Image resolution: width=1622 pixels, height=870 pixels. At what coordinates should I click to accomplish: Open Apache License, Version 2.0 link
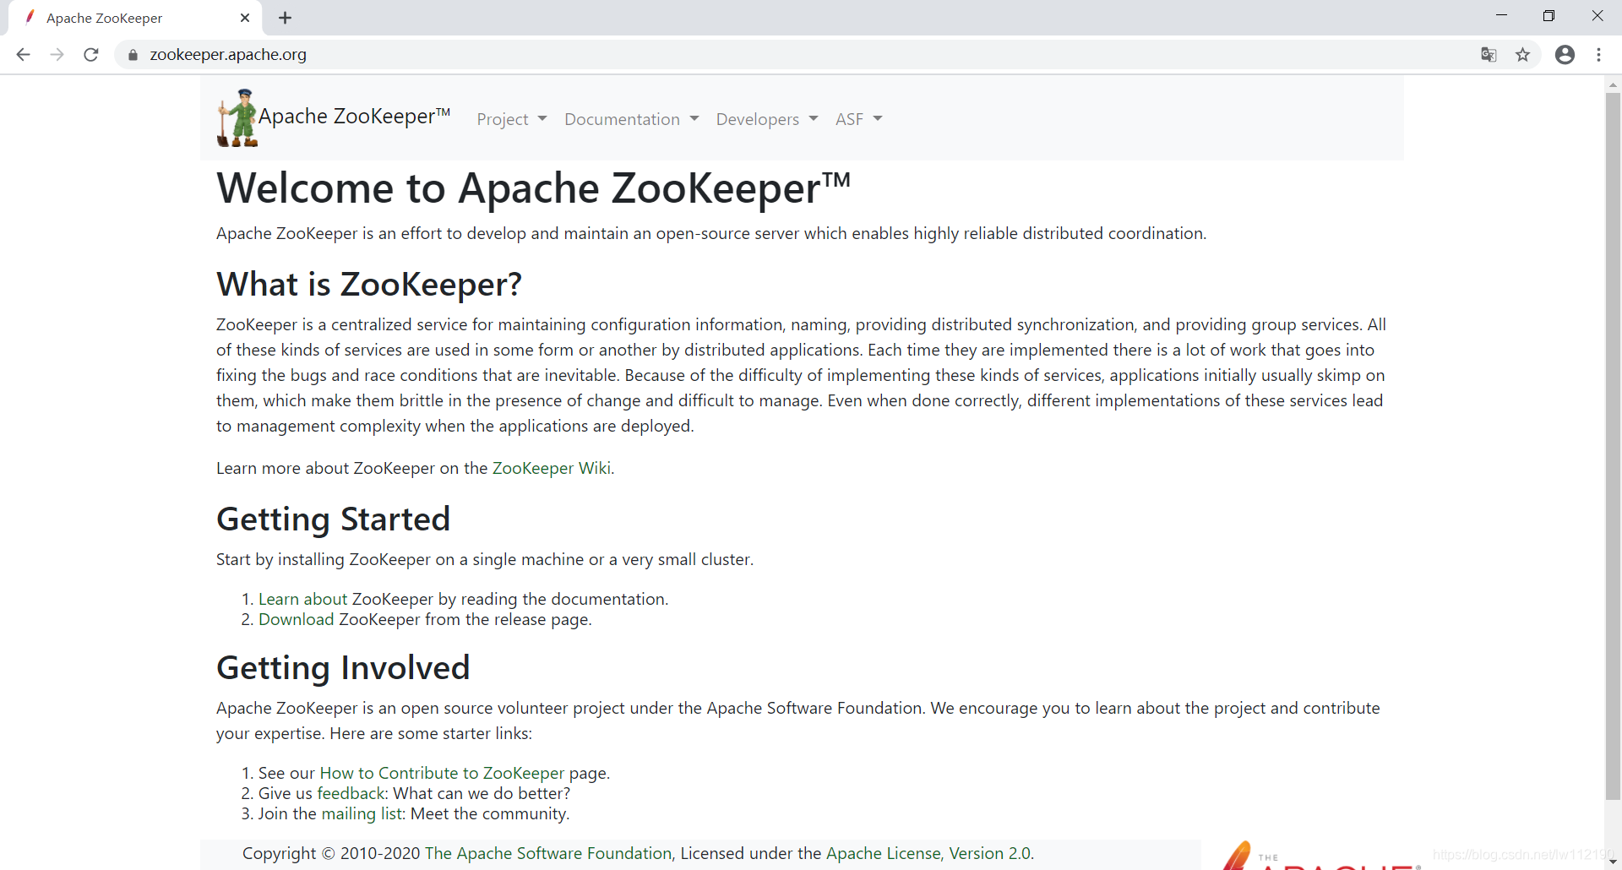[x=928, y=853]
